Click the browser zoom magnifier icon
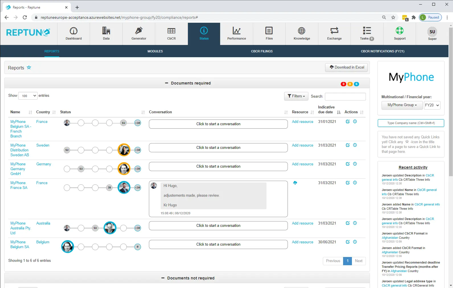Image resolution: width=453 pixels, height=288 pixels. pyautogui.click(x=384, y=17)
